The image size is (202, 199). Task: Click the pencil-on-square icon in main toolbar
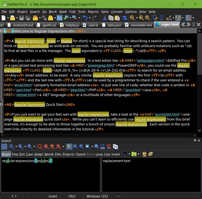point(155,18)
